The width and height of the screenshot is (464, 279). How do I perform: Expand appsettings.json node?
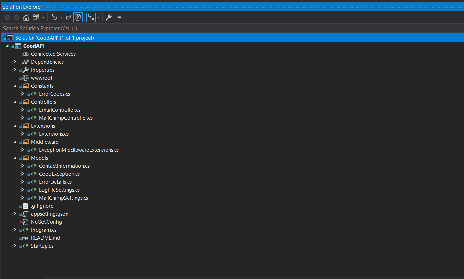click(15, 214)
